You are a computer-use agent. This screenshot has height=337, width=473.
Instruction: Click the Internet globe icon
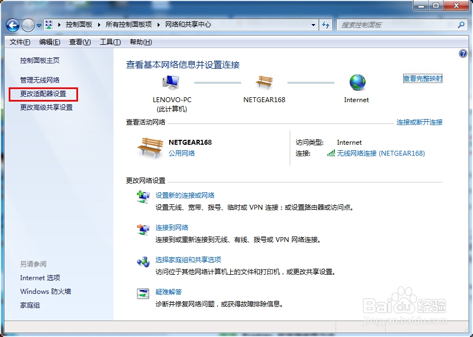(x=356, y=81)
